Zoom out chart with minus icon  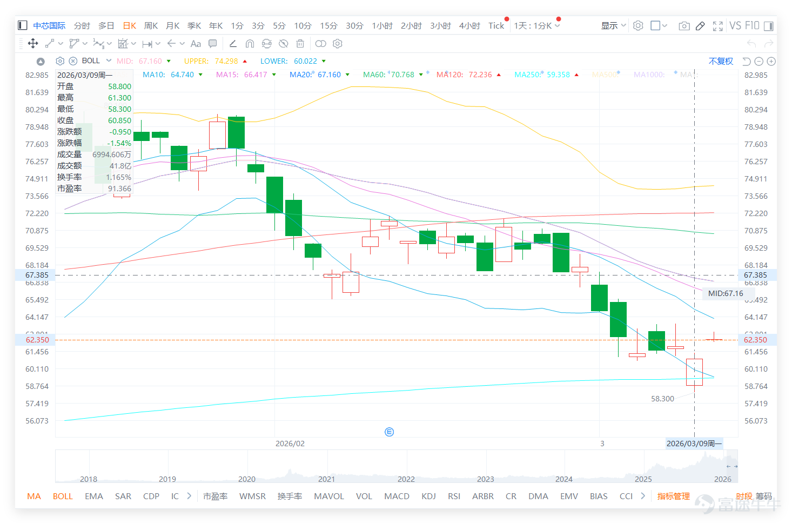759,61
